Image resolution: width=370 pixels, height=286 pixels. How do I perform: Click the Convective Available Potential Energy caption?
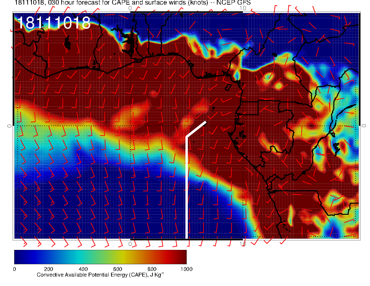(x=100, y=275)
